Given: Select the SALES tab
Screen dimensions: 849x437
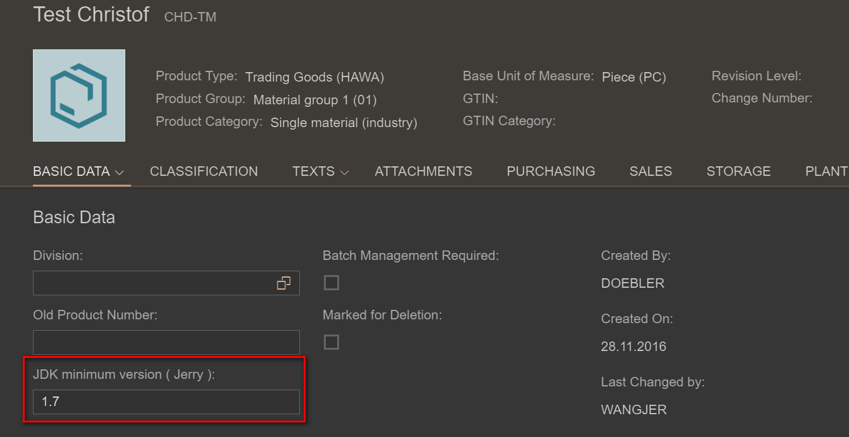Looking at the screenshot, I should pyautogui.click(x=650, y=171).
